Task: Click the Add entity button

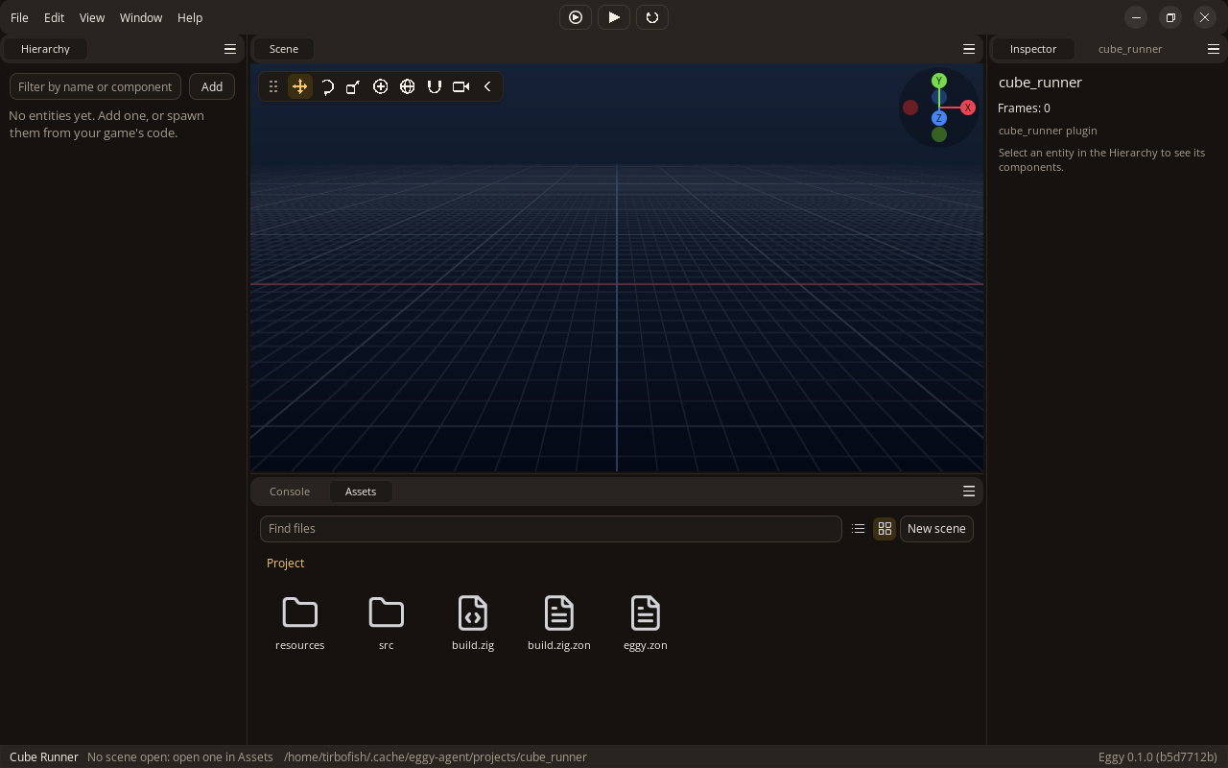Action: click(x=212, y=86)
